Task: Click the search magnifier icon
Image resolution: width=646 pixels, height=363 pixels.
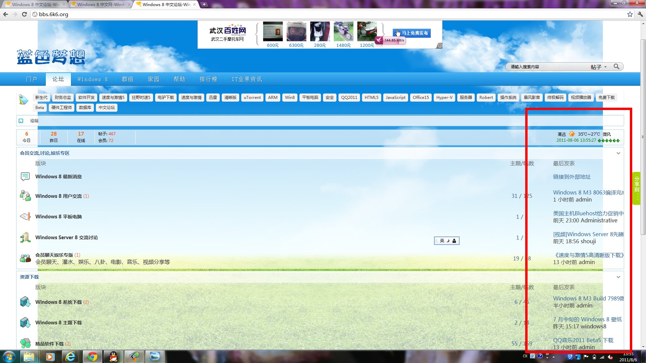Action: point(616,67)
